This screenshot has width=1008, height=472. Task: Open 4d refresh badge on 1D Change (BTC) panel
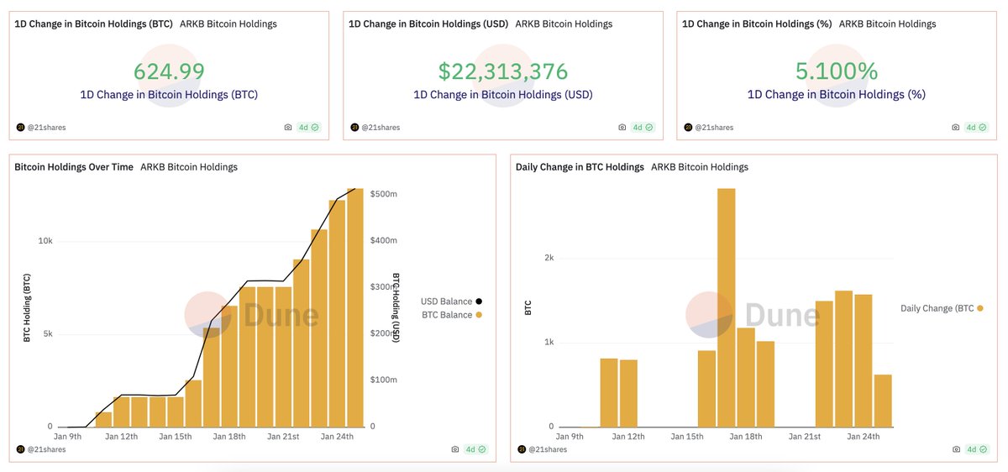(x=310, y=128)
